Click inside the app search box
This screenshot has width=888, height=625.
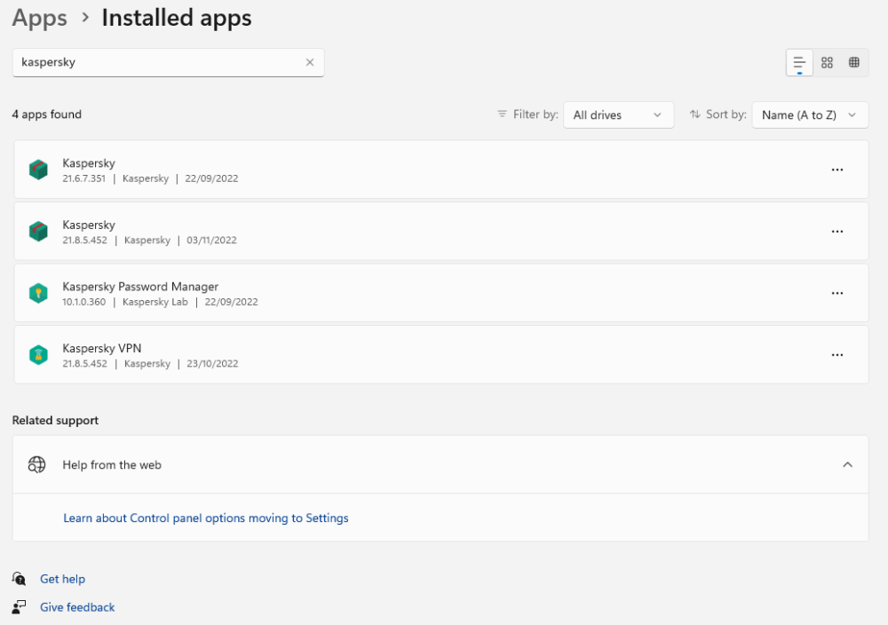tap(160, 62)
